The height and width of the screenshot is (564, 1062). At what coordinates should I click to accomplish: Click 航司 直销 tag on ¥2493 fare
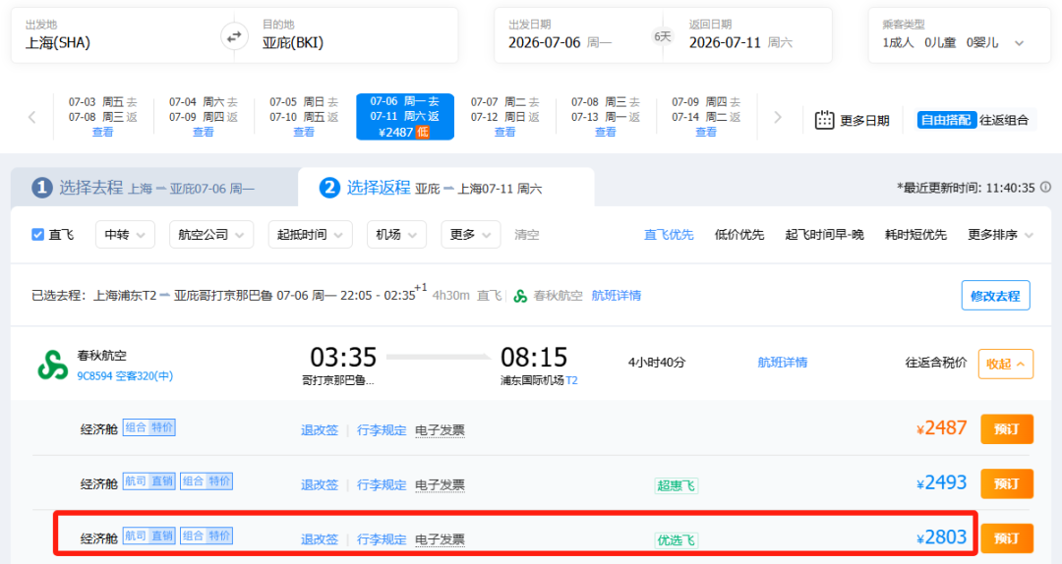pyautogui.click(x=149, y=481)
